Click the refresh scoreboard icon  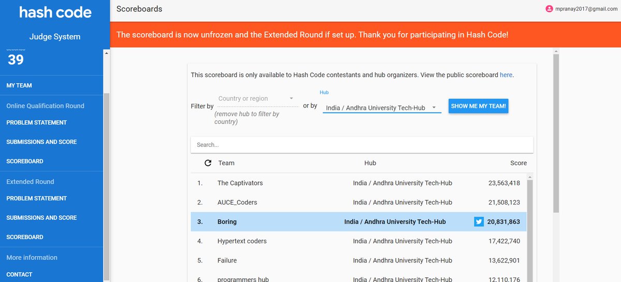(x=208, y=163)
